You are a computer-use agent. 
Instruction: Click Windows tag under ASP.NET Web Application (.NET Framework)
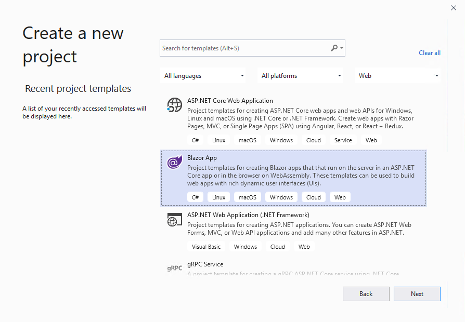coord(246,247)
